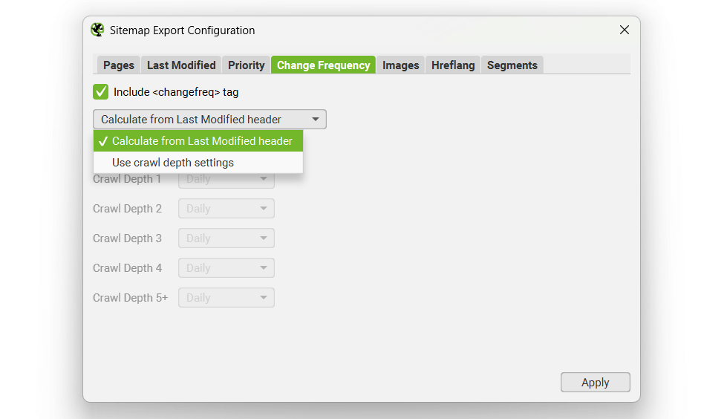Click the Screaming Frog app icon in title bar
The height and width of the screenshot is (419, 704).
point(97,30)
